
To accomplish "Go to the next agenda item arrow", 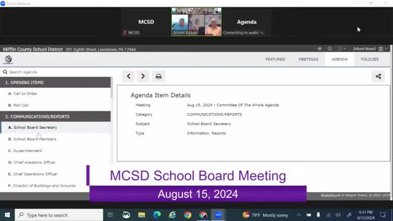I will click(143, 76).
